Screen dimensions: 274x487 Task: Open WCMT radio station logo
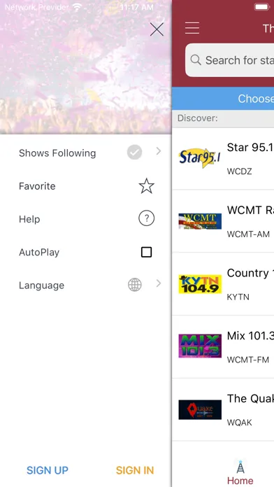coord(200,221)
